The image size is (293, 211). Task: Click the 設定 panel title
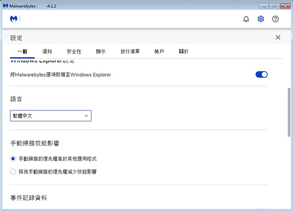pyautogui.click(x=16, y=38)
